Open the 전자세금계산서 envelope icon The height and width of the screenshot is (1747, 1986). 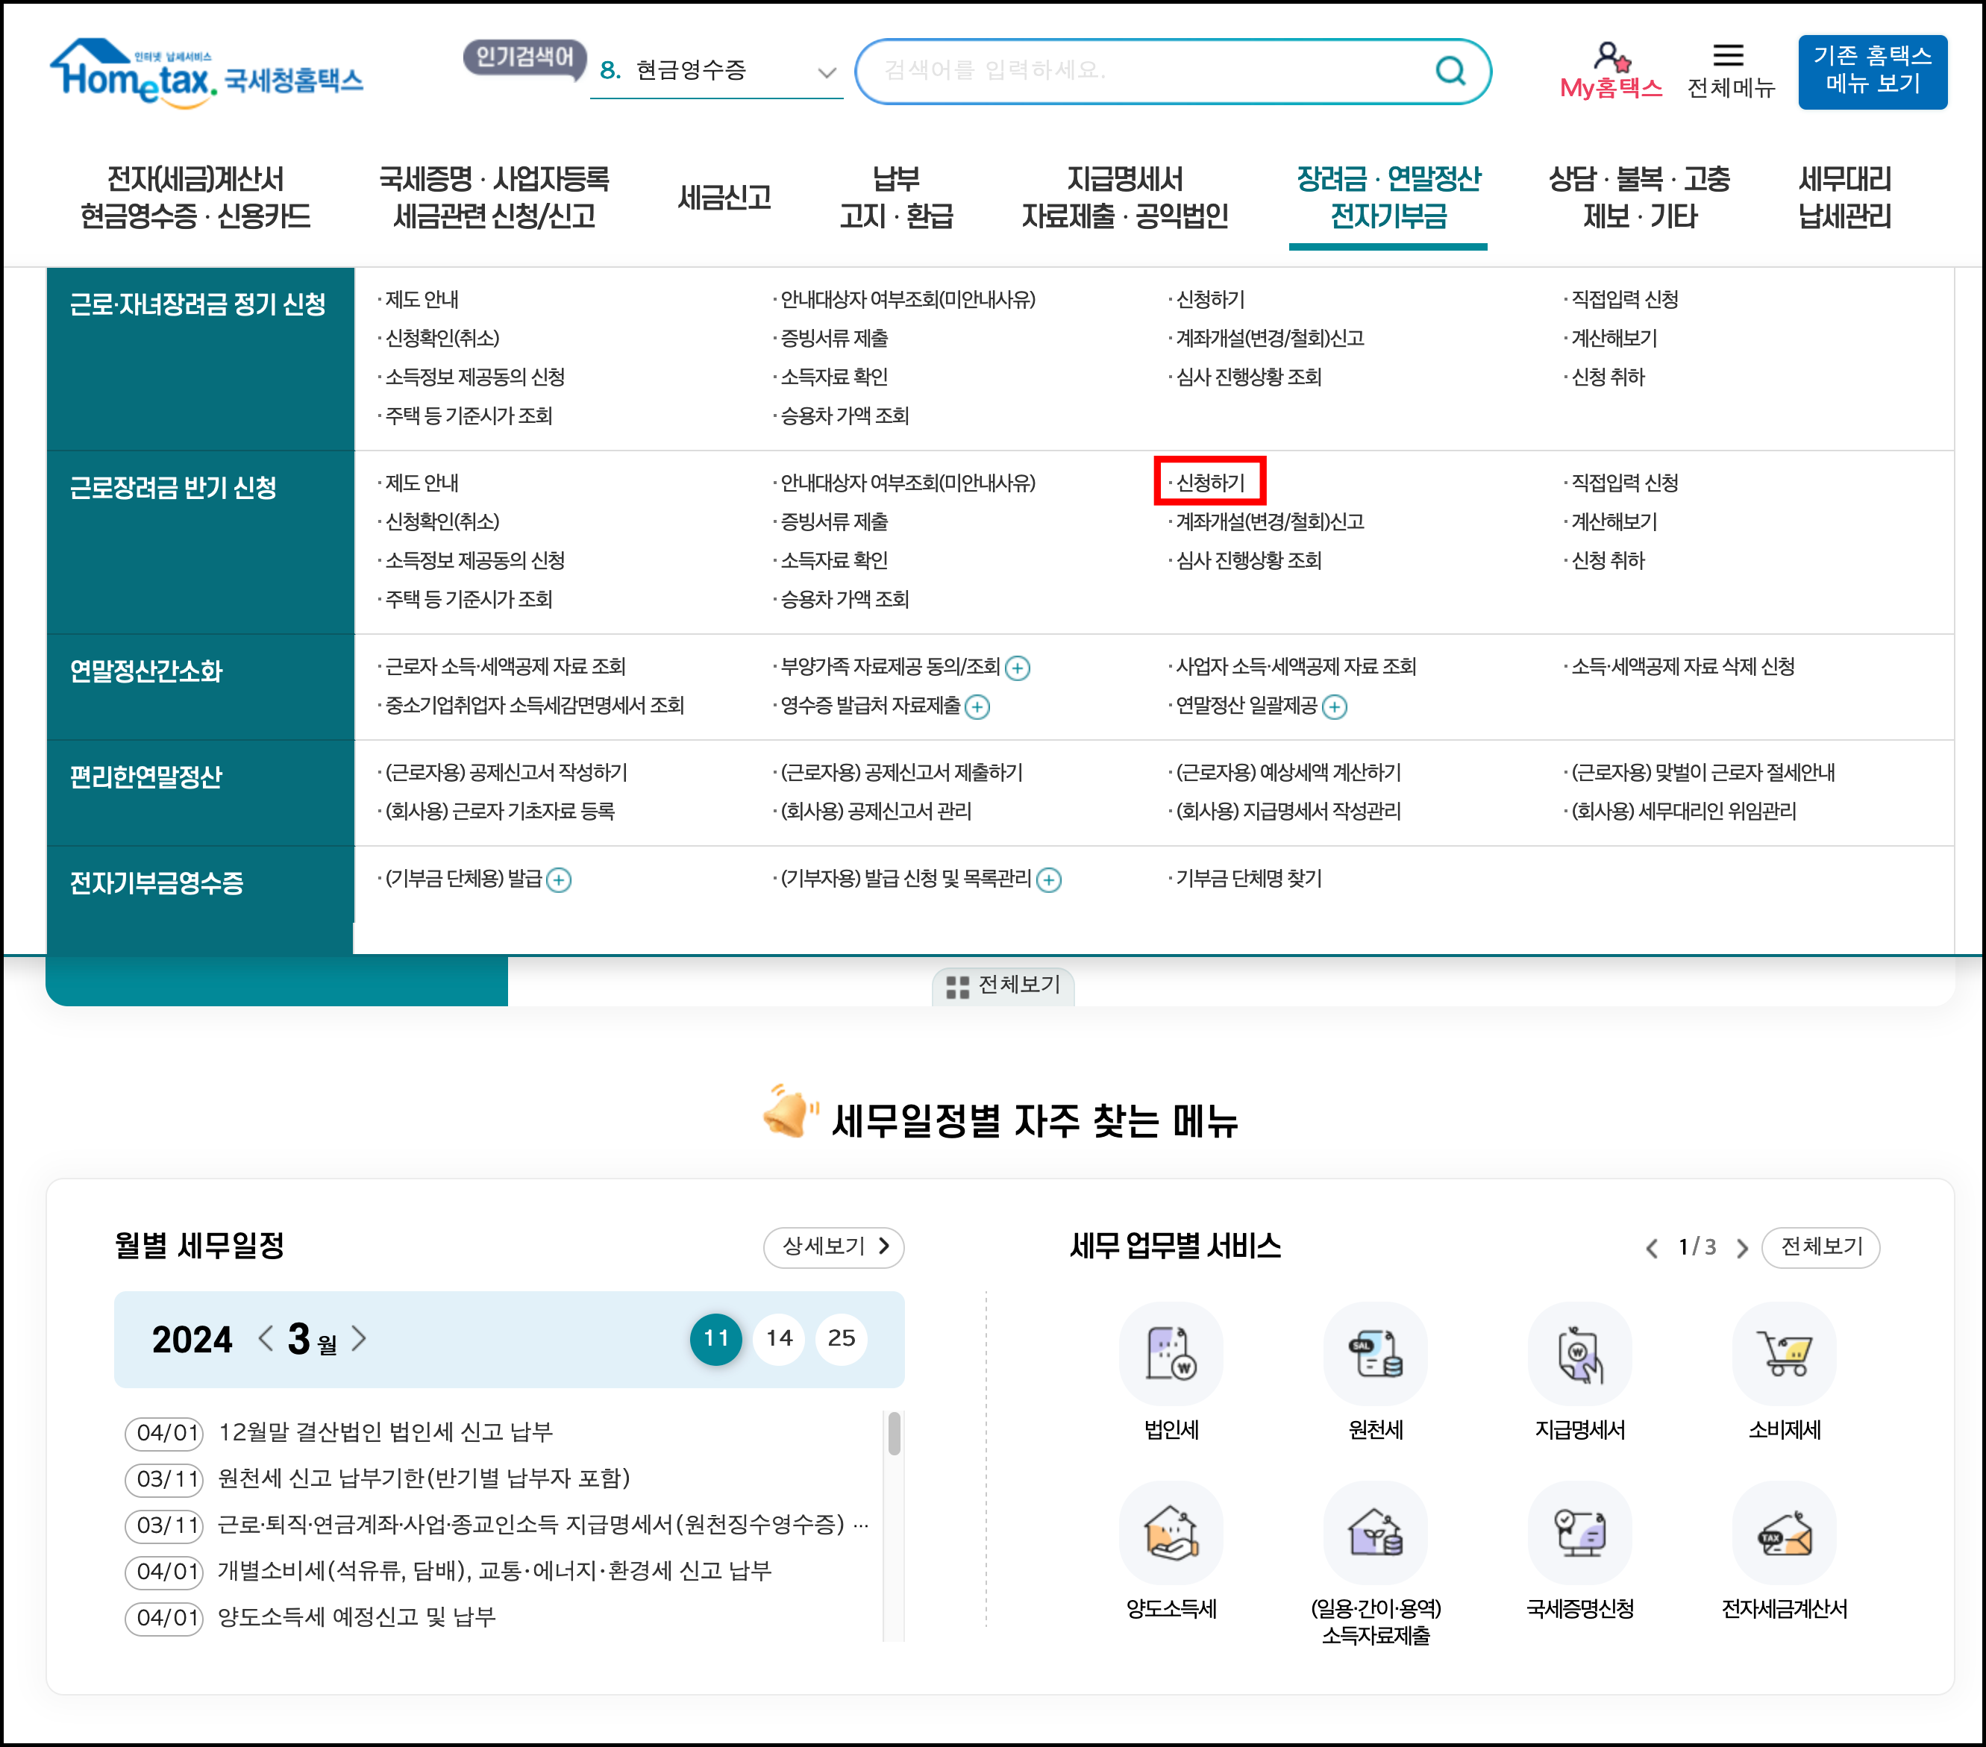(x=1784, y=1532)
